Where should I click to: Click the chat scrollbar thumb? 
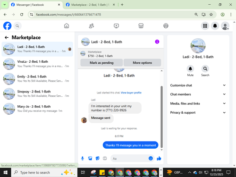pos(161,117)
